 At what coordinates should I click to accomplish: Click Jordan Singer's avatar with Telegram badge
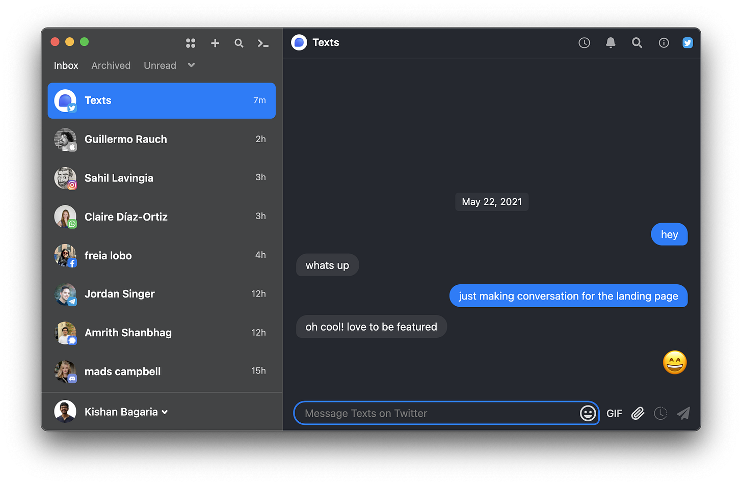(65, 294)
